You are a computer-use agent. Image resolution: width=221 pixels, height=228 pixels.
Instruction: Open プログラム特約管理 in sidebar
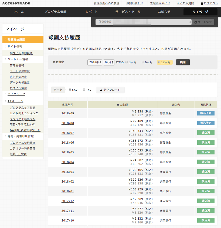(x=23, y=143)
